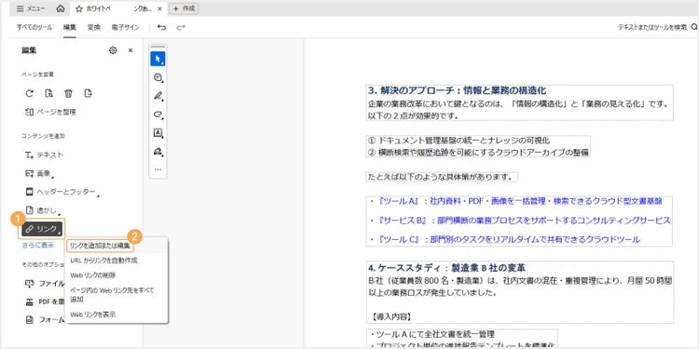Add text with the テキスト tool

pyautogui.click(x=44, y=154)
